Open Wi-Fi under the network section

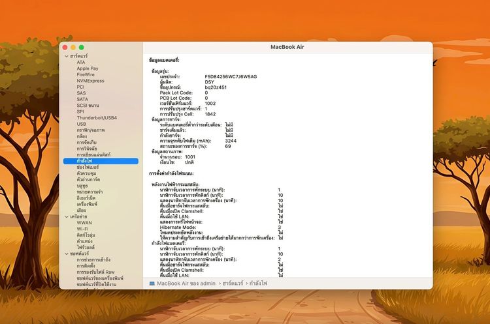(82, 229)
